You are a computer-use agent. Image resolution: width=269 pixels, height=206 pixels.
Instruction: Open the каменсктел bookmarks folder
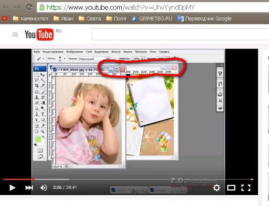[31, 18]
